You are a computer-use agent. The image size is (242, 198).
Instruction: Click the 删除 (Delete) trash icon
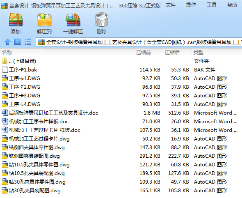click(102, 20)
